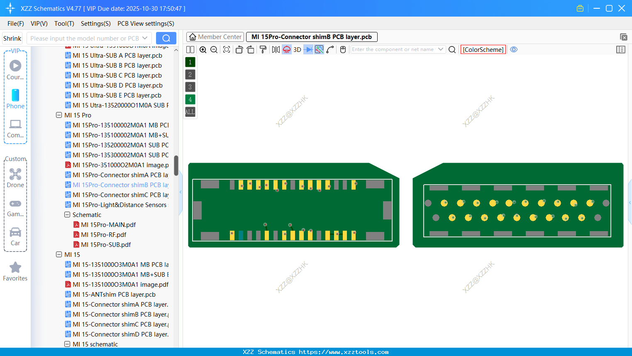The width and height of the screenshot is (632, 356).
Task: Activate the mirror/flip board tool
Action: tap(275, 49)
